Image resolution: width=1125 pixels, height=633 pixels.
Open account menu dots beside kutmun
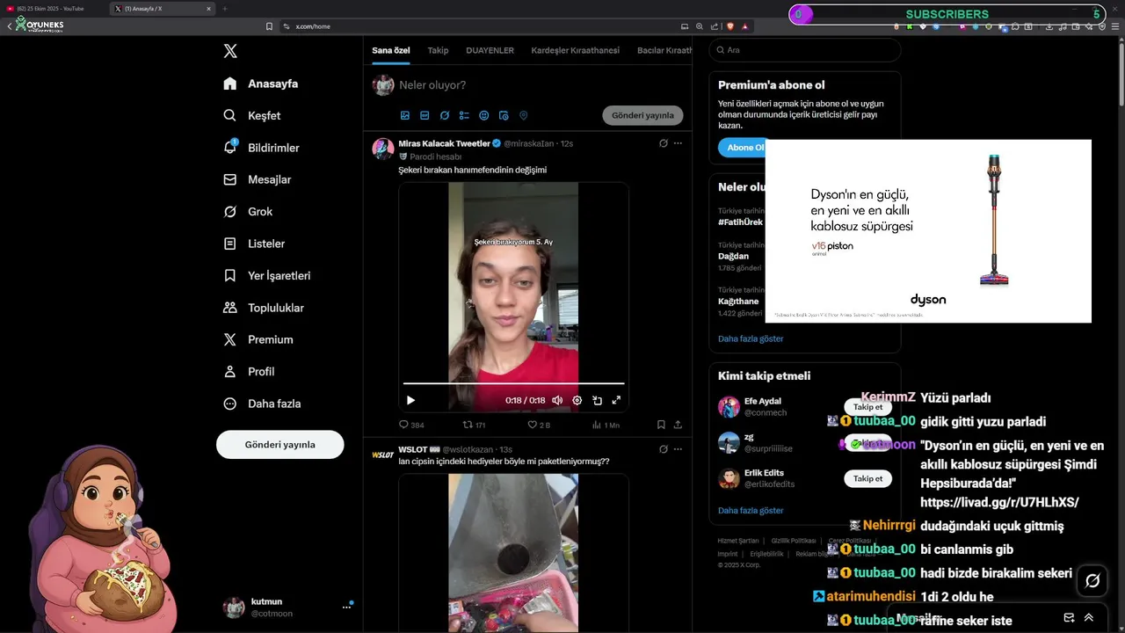[x=346, y=607]
